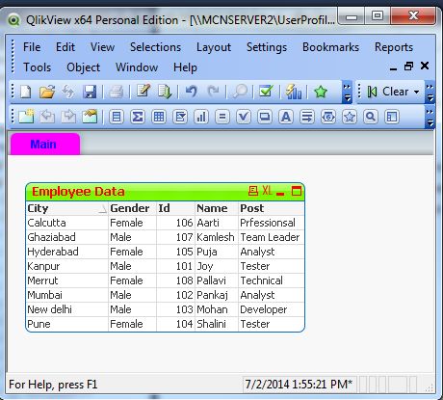The height and width of the screenshot is (400, 443).
Task: Create a Table Box object
Action: click(159, 117)
